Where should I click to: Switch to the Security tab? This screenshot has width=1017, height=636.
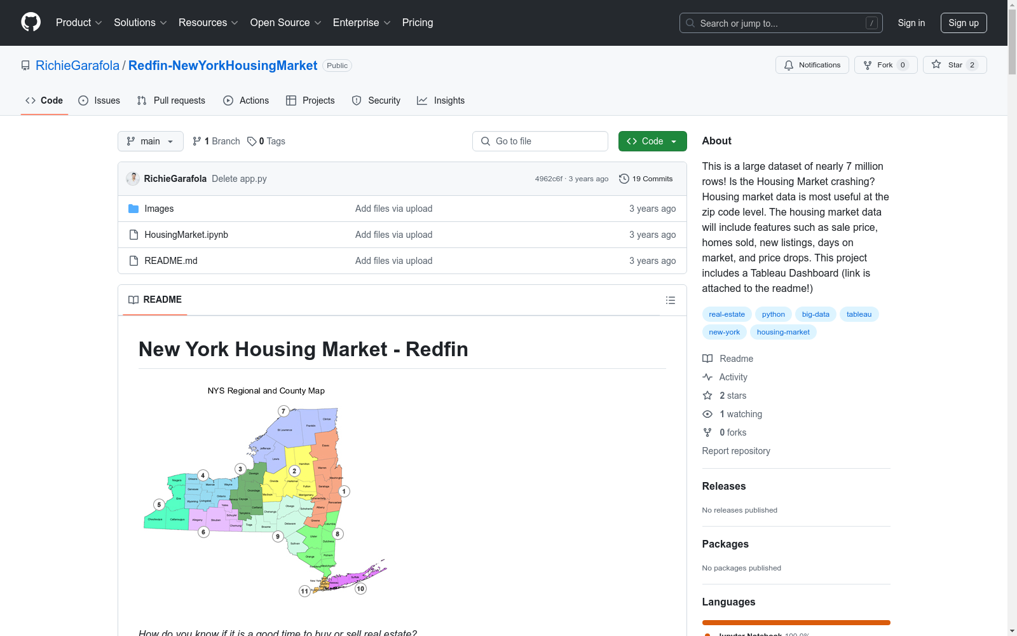376,100
